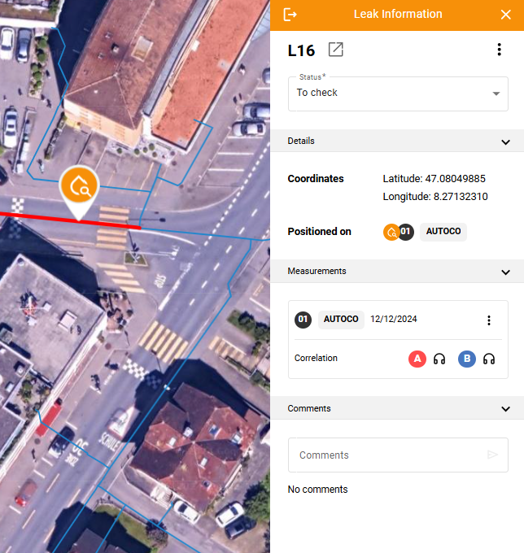This screenshot has height=553, width=524.
Task: Open the L16 three-dot options menu
Action: click(x=499, y=50)
